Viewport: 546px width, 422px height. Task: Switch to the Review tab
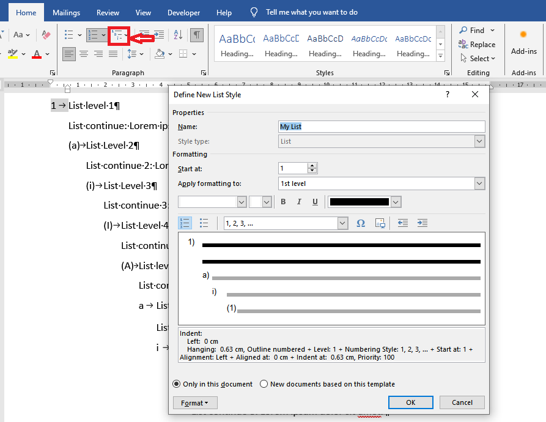pos(108,12)
